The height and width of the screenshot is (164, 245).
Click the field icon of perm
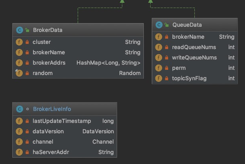point(159,68)
